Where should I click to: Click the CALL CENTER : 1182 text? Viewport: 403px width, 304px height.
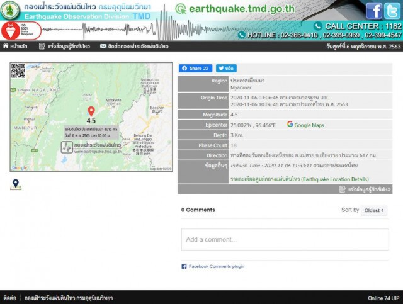click(363, 26)
